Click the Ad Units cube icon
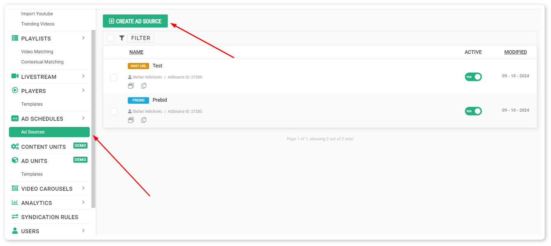This screenshot has width=551, height=246. [x=15, y=160]
